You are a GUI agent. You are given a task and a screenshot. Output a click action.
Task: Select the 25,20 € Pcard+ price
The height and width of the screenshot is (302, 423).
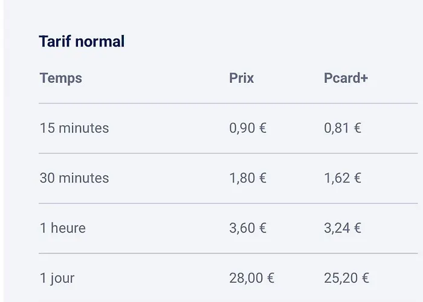pyautogui.click(x=346, y=278)
